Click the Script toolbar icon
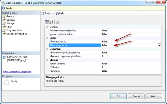This screenshot has height=104, width=167. pos(43,13)
